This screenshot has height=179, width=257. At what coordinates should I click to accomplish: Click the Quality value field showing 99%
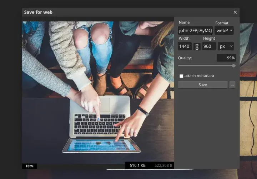[x=226, y=58]
